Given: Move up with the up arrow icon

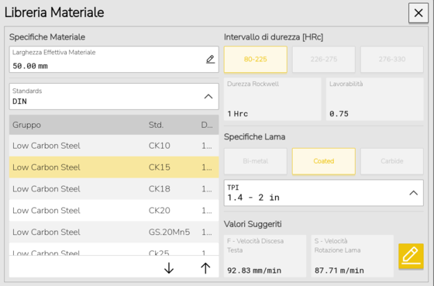Looking at the screenshot, I should (205, 268).
